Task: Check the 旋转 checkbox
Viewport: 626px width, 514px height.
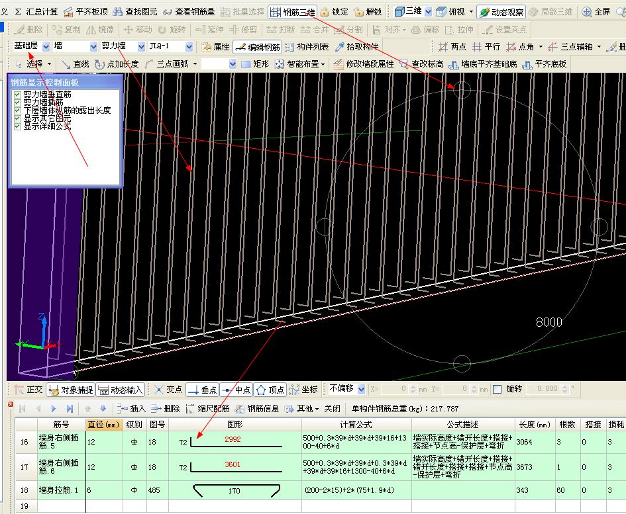Action: tap(497, 389)
